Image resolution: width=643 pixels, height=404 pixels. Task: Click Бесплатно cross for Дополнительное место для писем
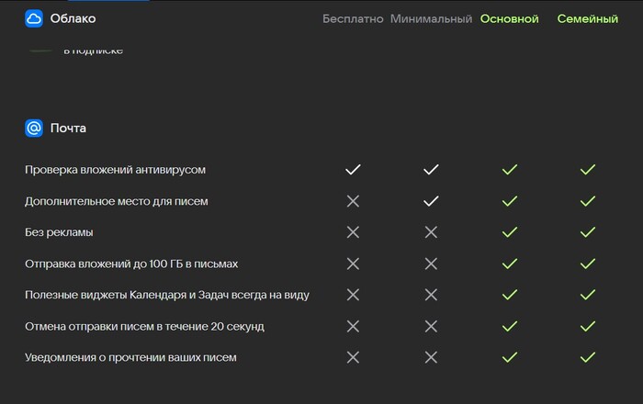pos(353,201)
